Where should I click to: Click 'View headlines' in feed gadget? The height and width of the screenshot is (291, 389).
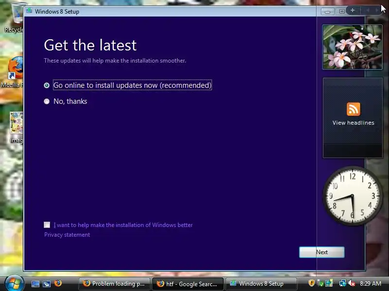[354, 123]
